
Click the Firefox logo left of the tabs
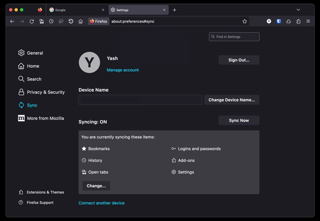pyautogui.click(x=40, y=10)
